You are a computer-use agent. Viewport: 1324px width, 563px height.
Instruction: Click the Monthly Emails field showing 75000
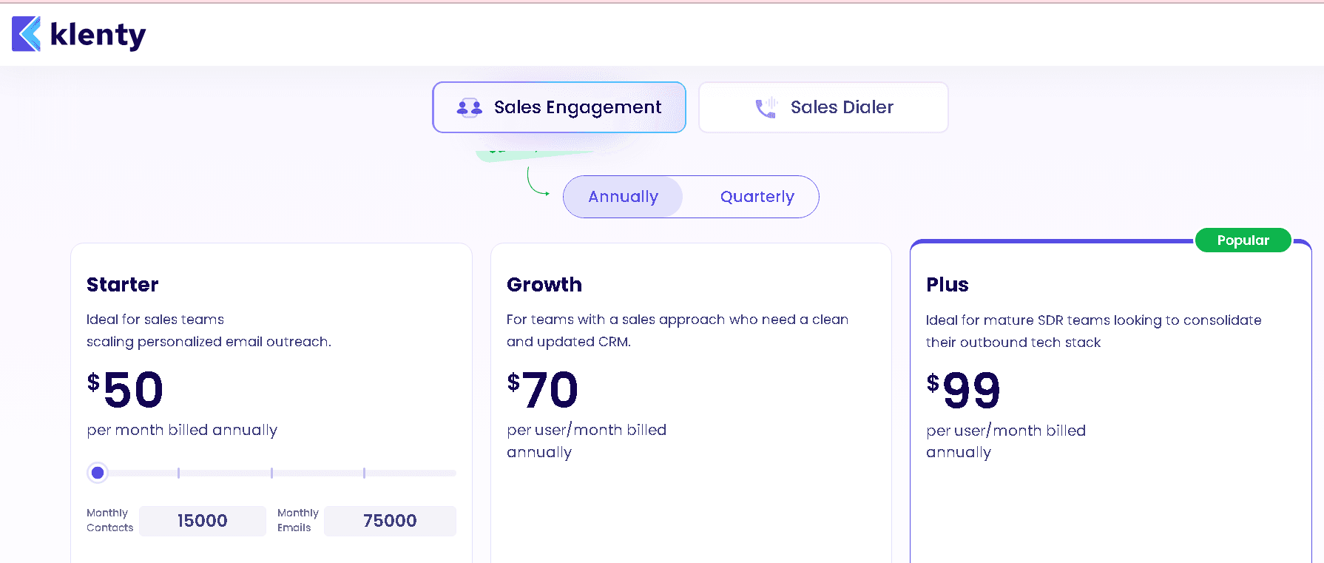390,521
